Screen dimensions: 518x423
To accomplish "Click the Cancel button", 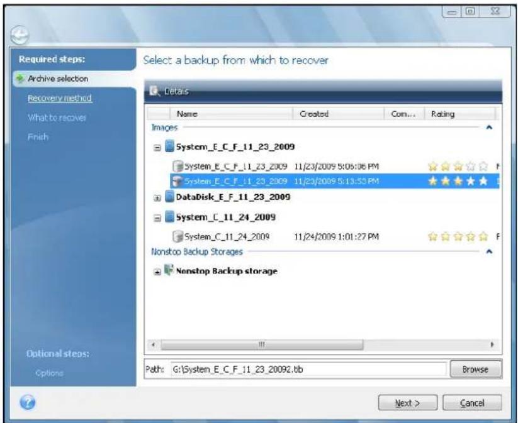I will (472, 402).
